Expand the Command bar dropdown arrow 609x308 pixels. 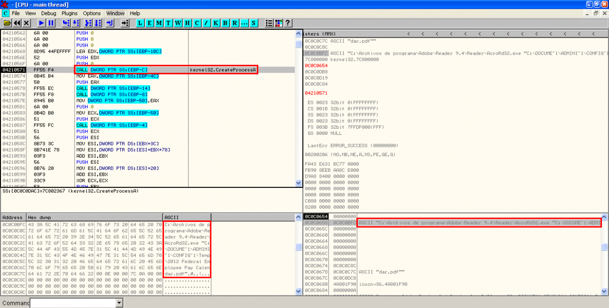pos(119,303)
